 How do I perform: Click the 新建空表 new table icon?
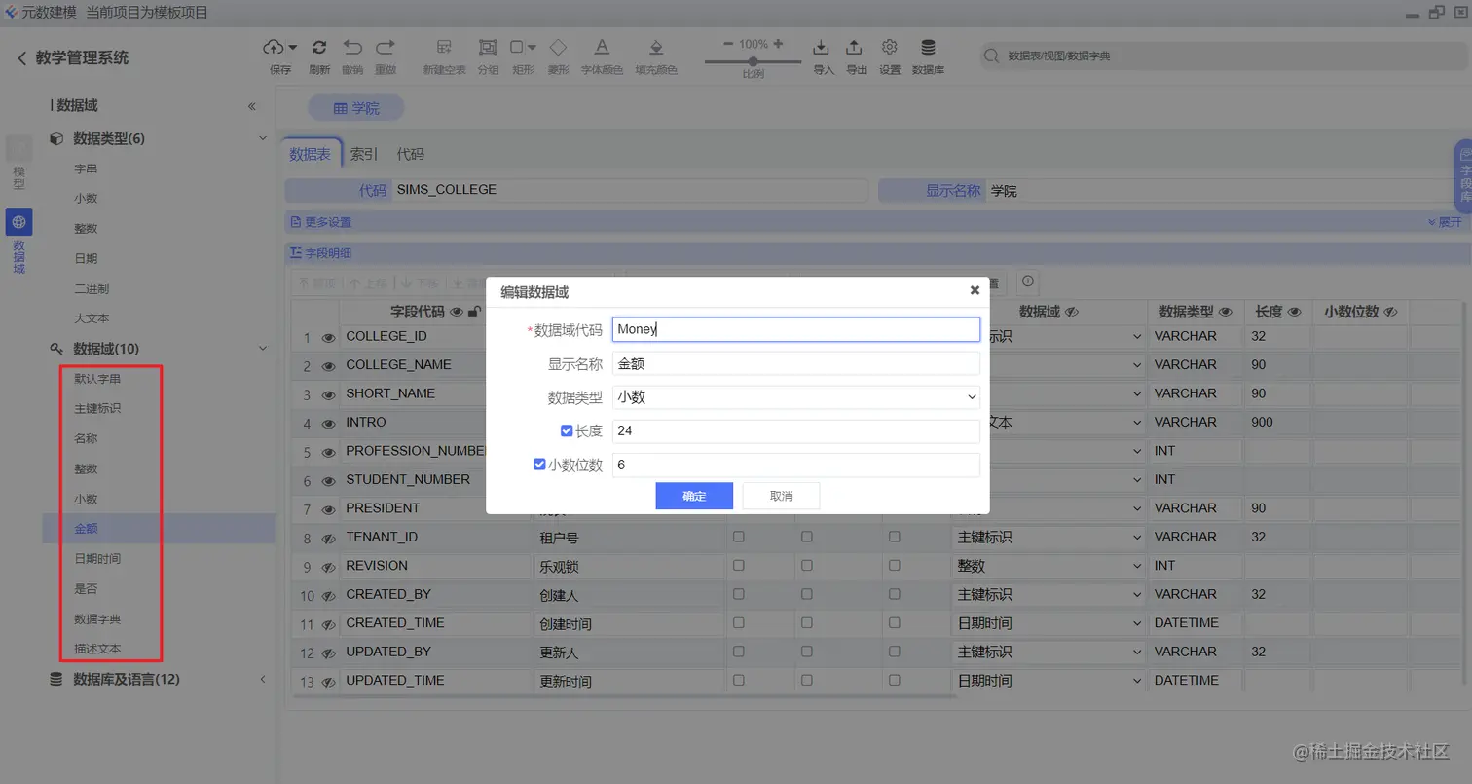pos(444,47)
